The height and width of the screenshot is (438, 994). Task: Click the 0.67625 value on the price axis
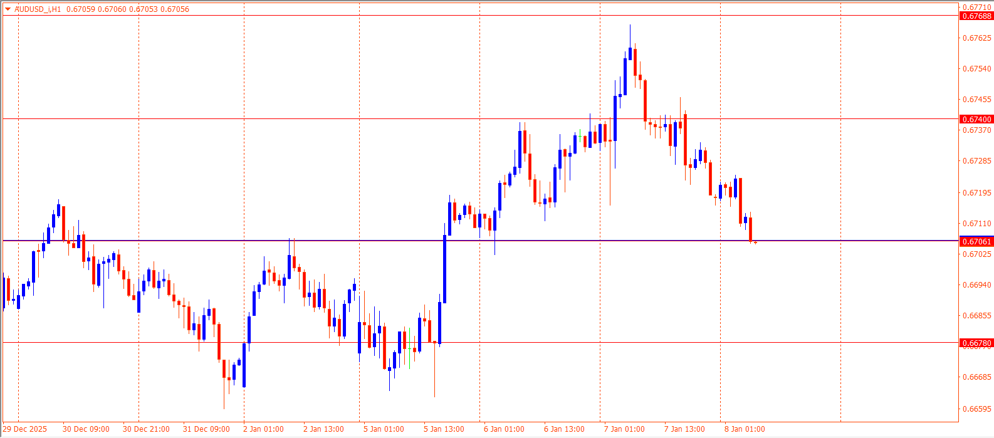pyautogui.click(x=977, y=38)
